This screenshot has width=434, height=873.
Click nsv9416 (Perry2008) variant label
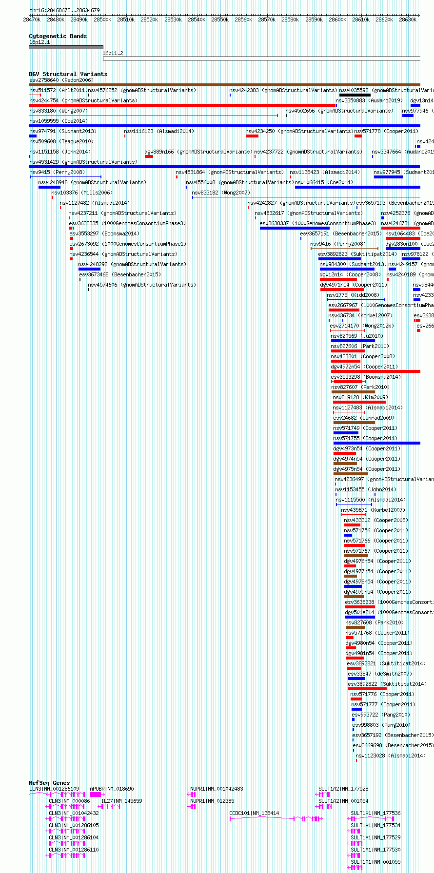pyautogui.click(x=338, y=244)
